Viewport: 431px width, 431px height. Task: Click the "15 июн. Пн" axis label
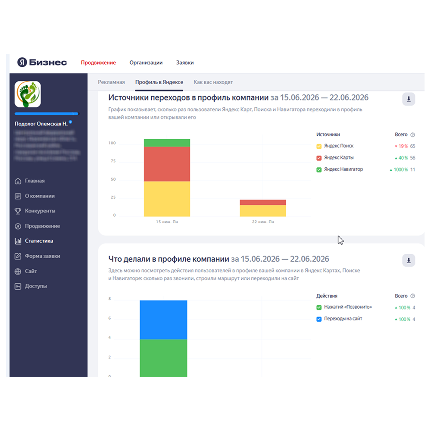coord(167,222)
